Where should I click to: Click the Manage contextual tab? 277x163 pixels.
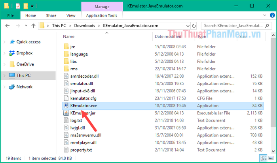102,7
